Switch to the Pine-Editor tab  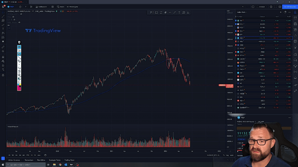[40, 160]
